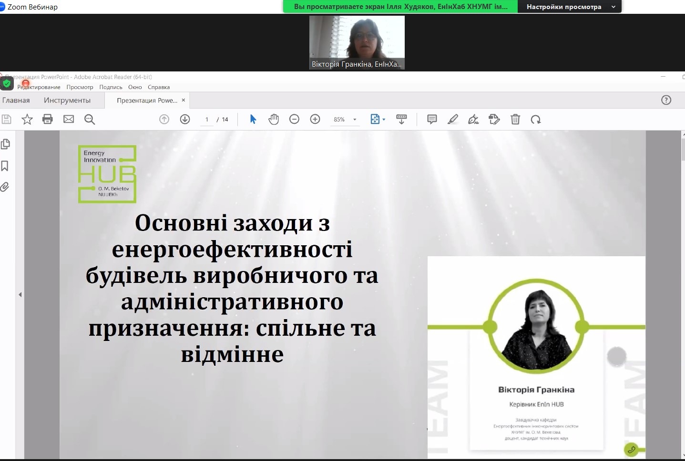Open the Просмотр menu

point(80,87)
